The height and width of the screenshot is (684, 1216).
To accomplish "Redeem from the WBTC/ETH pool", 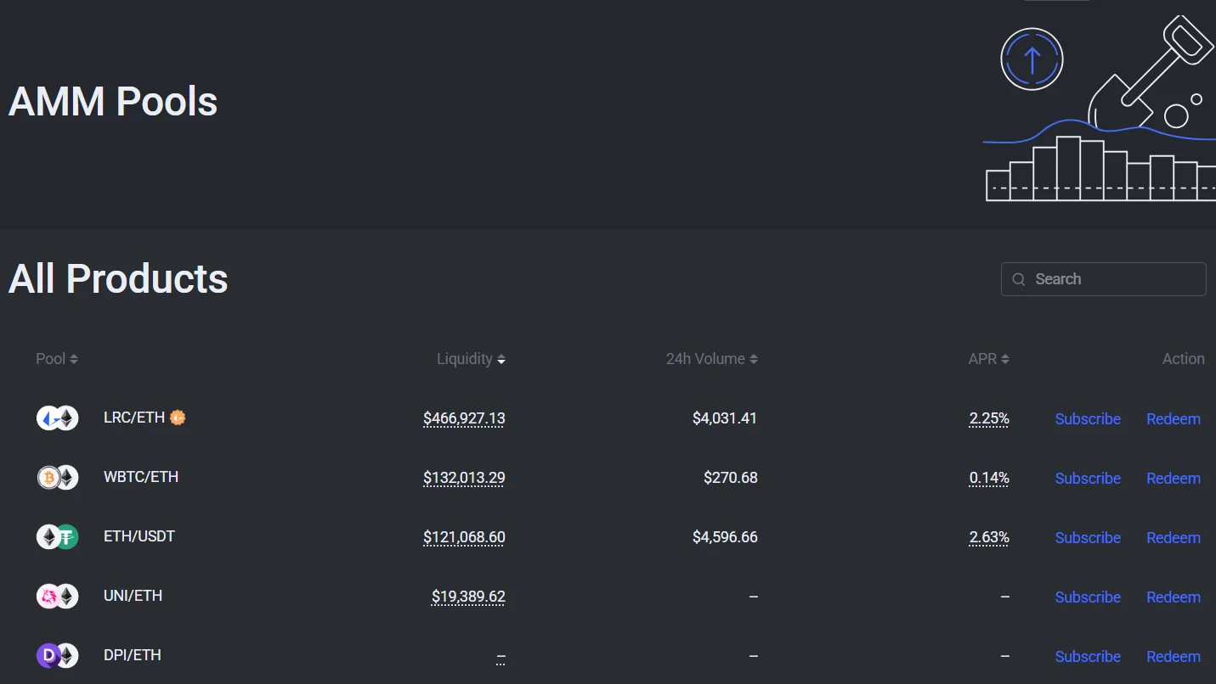I will click(1173, 479).
